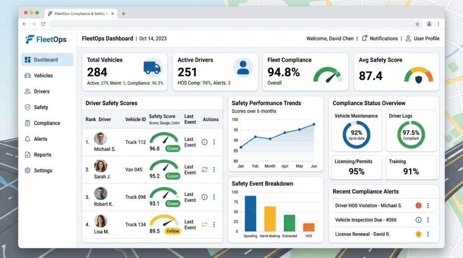Click swap arrows icon for Lisa M.
Image resolution: width=463 pixels, height=258 pixels.
coord(204,225)
